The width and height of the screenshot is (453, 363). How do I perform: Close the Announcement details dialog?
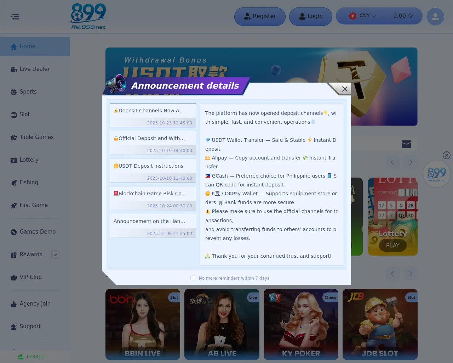point(344,89)
